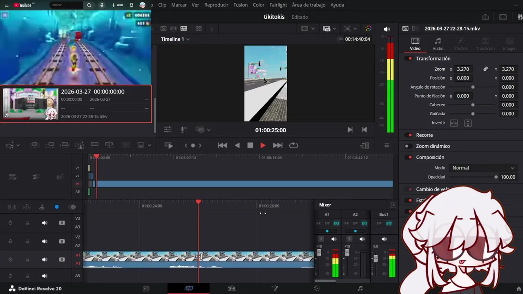Click the flip horizontal icon beside Invertir
Image resolution: width=523 pixels, height=294 pixels.
(454, 123)
